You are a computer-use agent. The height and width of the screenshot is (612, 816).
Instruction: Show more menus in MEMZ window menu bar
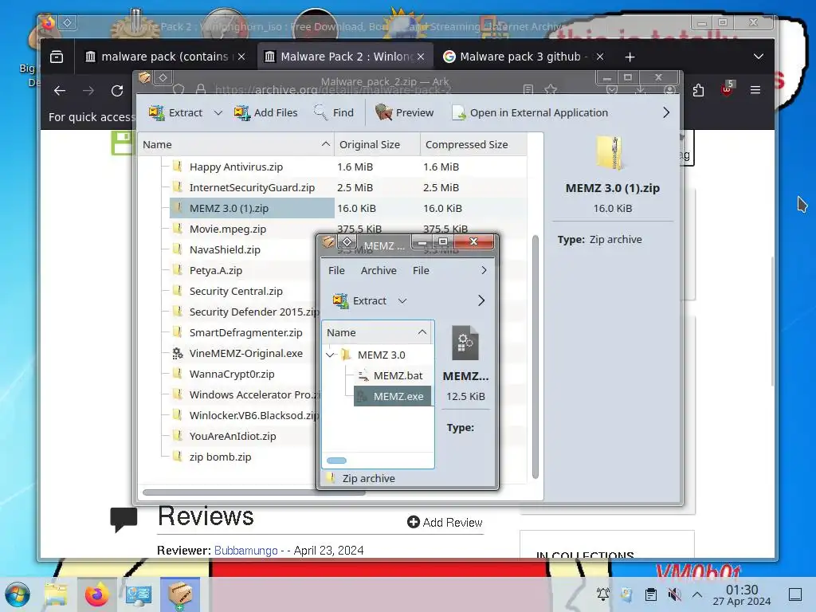coord(484,271)
